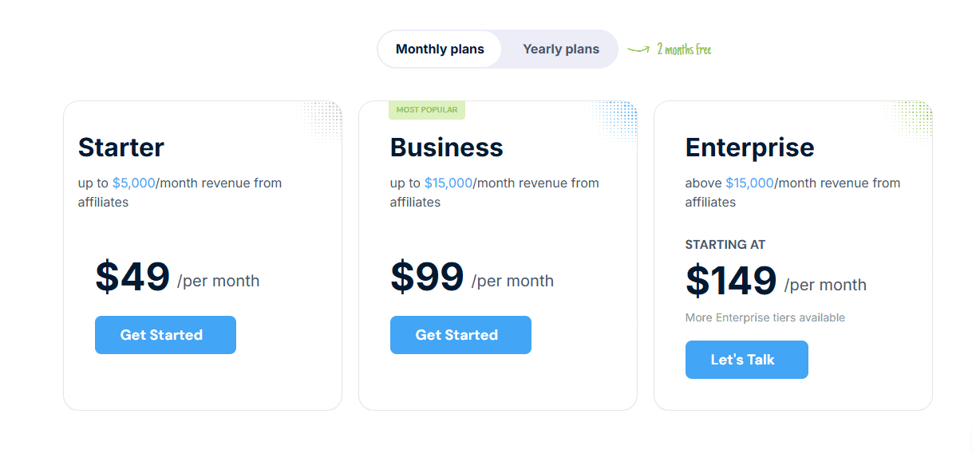Click the Business plan heading

pos(447,148)
